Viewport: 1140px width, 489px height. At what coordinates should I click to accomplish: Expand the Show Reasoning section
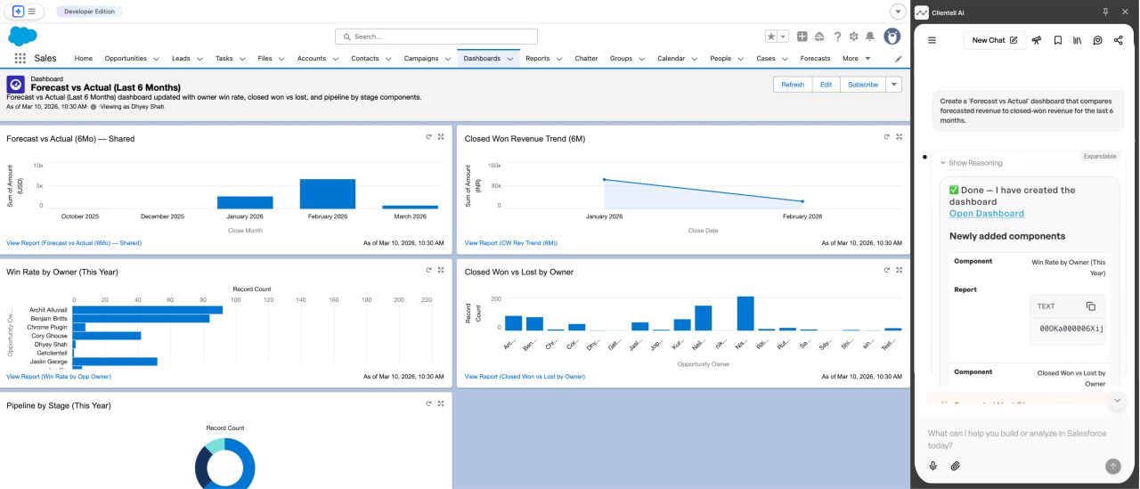(x=971, y=163)
